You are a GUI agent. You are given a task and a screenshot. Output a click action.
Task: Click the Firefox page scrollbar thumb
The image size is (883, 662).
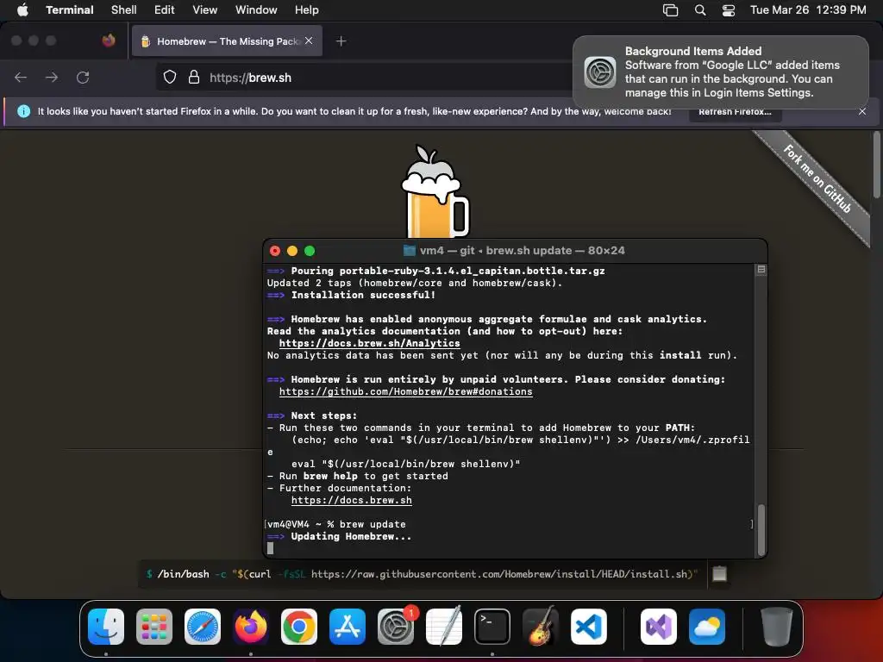coord(876,165)
